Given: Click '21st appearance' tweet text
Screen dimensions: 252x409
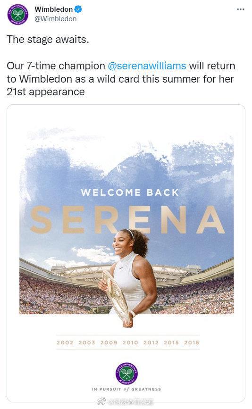Looking at the screenshot, I should (x=46, y=92).
